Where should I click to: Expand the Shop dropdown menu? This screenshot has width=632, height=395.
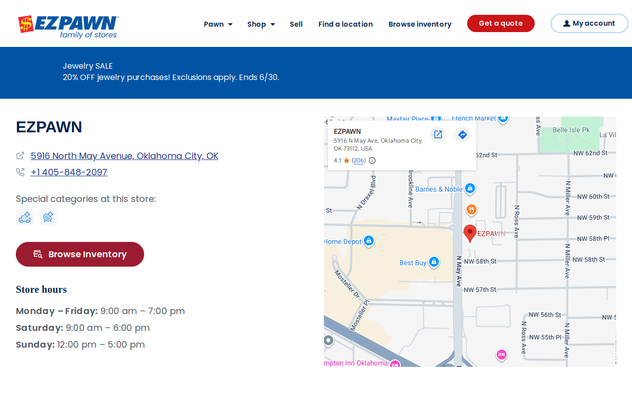click(x=261, y=24)
